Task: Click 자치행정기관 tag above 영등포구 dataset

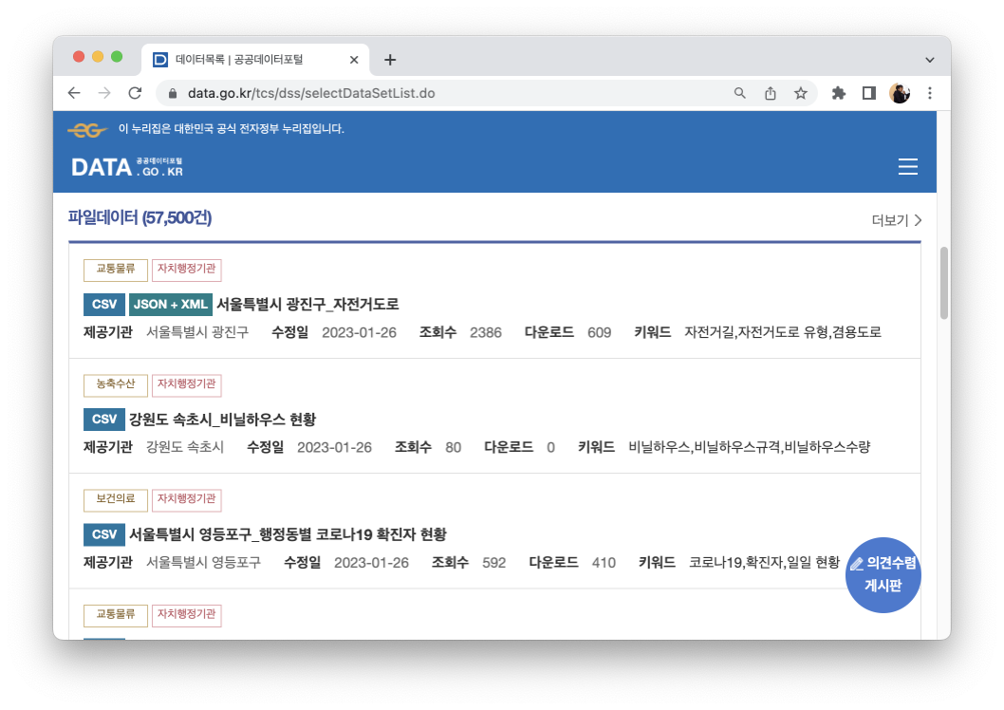Action: [186, 499]
